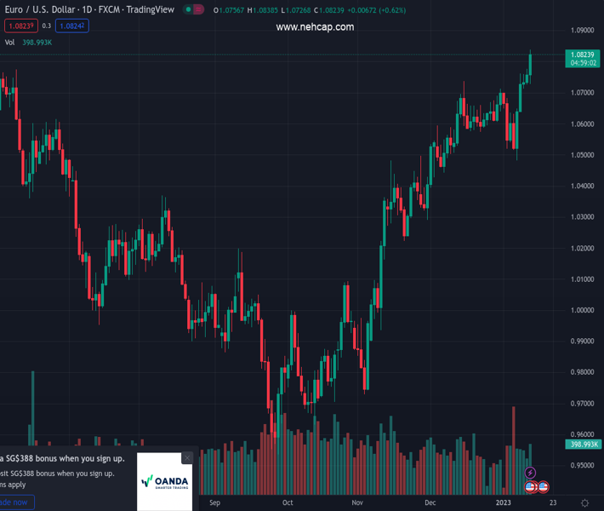Image resolution: width=604 pixels, height=511 pixels.
Task: Click the www.nehcap.com watermark text
Action: coord(315,27)
